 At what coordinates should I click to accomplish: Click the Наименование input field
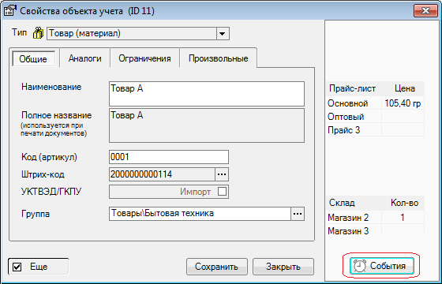point(207,94)
